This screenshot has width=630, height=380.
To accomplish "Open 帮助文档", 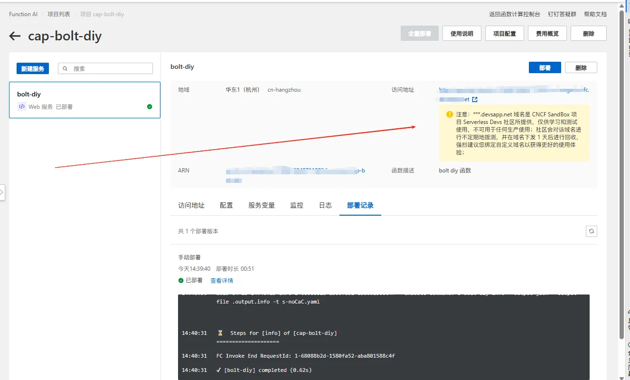I will point(595,14).
